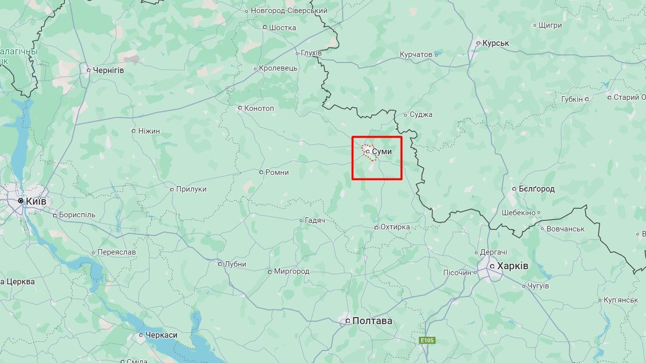The width and height of the screenshot is (646, 363).
Task: Click the Вовчанськ town label
Action: click(x=566, y=228)
